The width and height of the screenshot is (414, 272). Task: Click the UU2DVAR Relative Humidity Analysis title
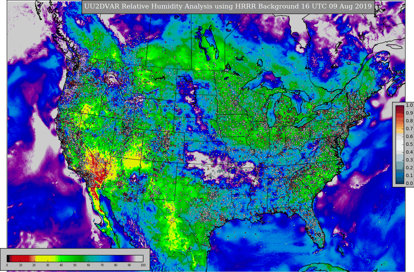(x=228, y=6)
